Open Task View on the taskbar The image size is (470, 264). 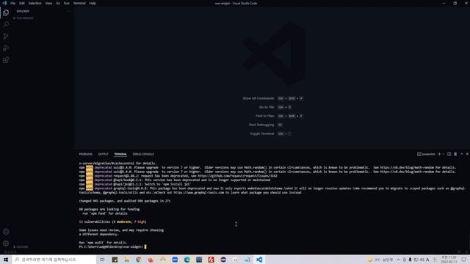coord(102,260)
